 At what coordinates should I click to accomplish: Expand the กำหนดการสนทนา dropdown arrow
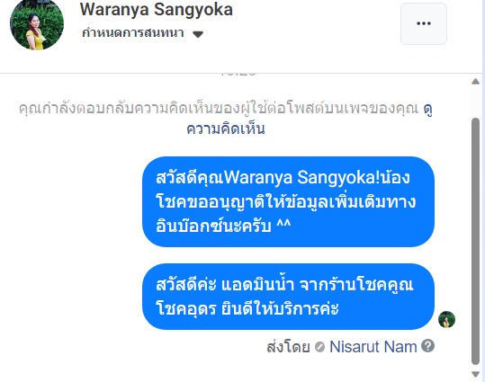pos(198,34)
